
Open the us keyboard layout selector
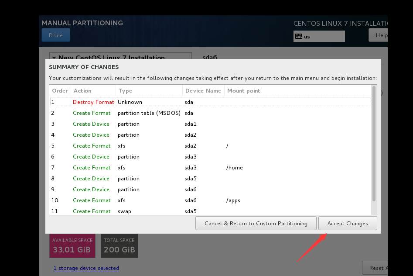point(319,36)
